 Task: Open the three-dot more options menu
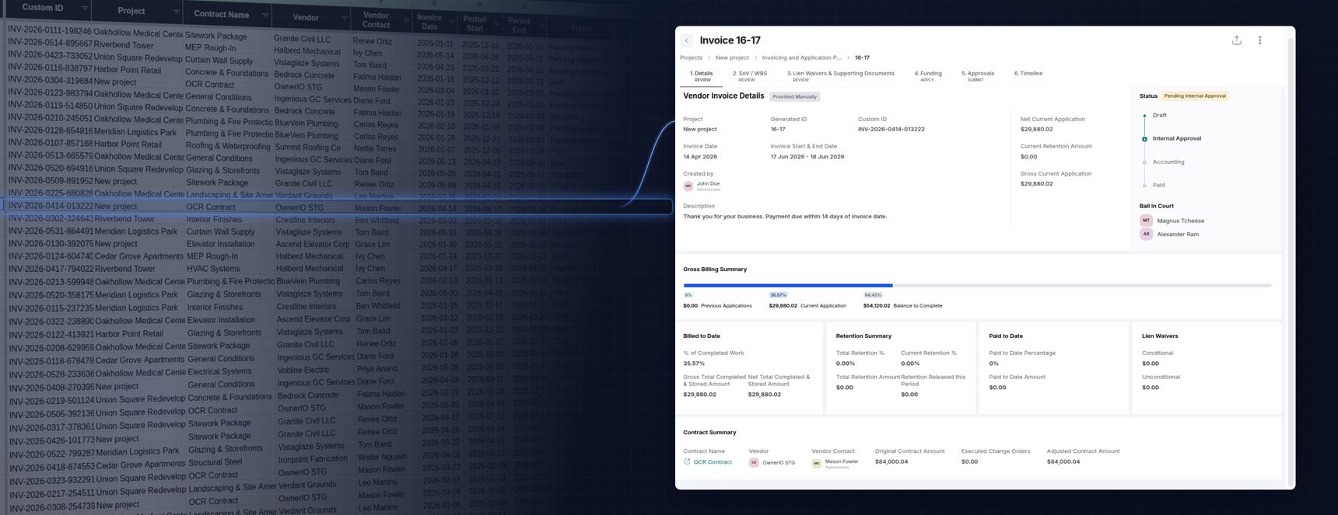pos(1259,40)
